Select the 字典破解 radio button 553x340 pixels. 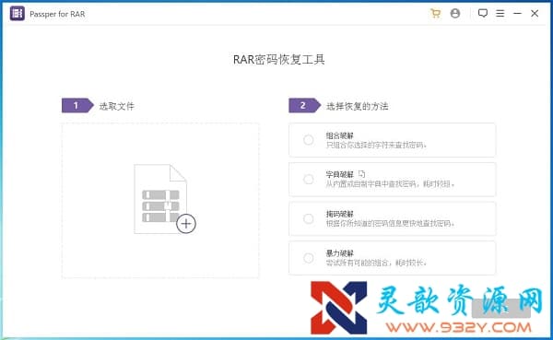pyautogui.click(x=309, y=179)
